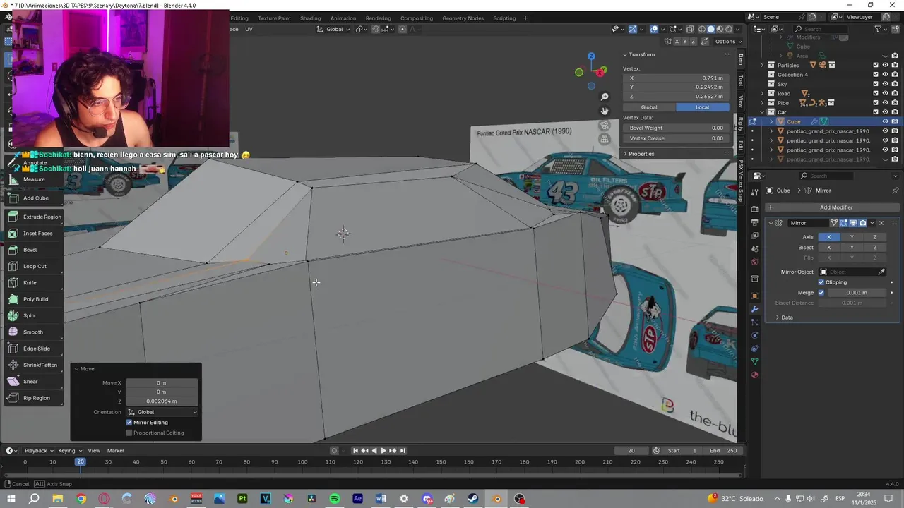
Task: Open the Modifiers properties tab (wrench icon)
Action: [754, 309]
